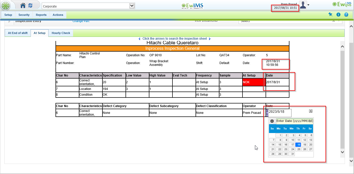Click the Defect Classification column header
Screen dimensions: 354x174
click(x=219, y=106)
